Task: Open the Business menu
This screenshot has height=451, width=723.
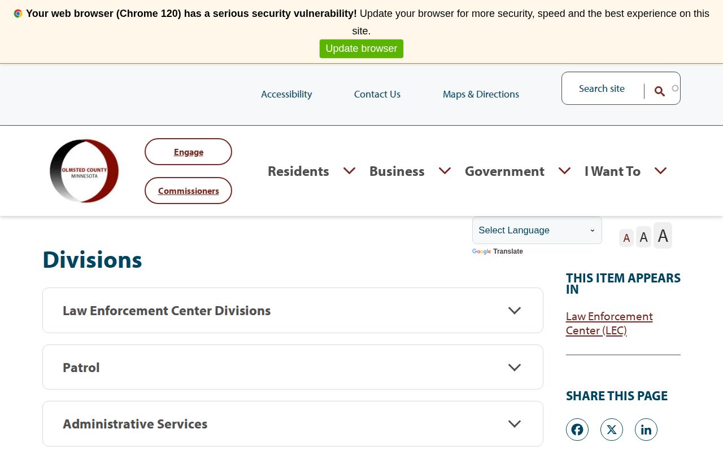Action: [397, 171]
